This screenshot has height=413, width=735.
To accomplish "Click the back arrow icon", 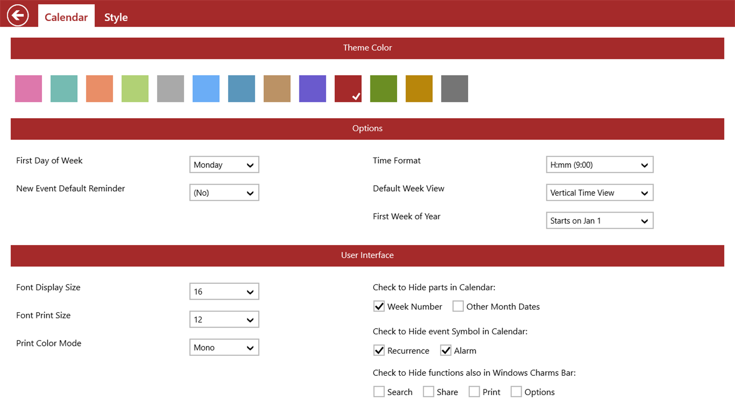I will [x=17, y=15].
